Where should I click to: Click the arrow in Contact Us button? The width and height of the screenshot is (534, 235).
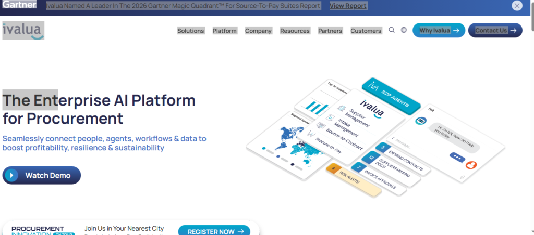coord(513,31)
